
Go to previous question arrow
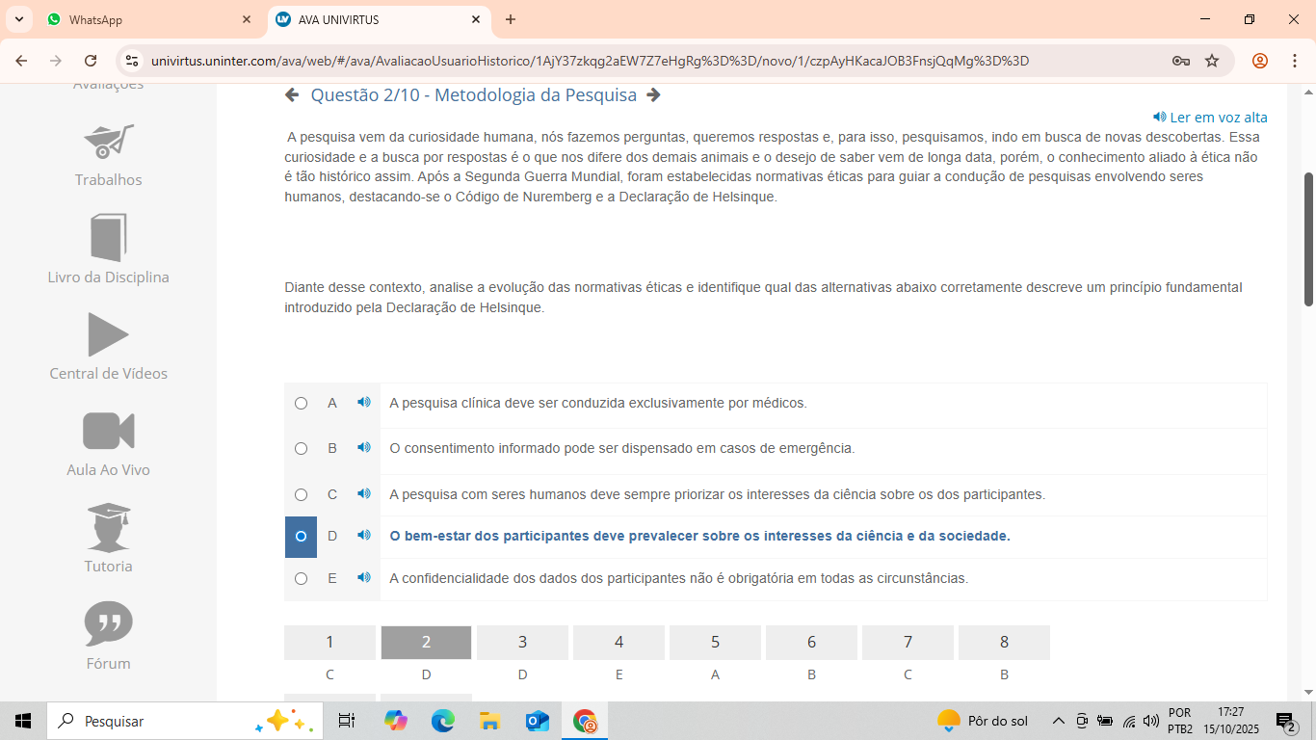[x=292, y=95]
